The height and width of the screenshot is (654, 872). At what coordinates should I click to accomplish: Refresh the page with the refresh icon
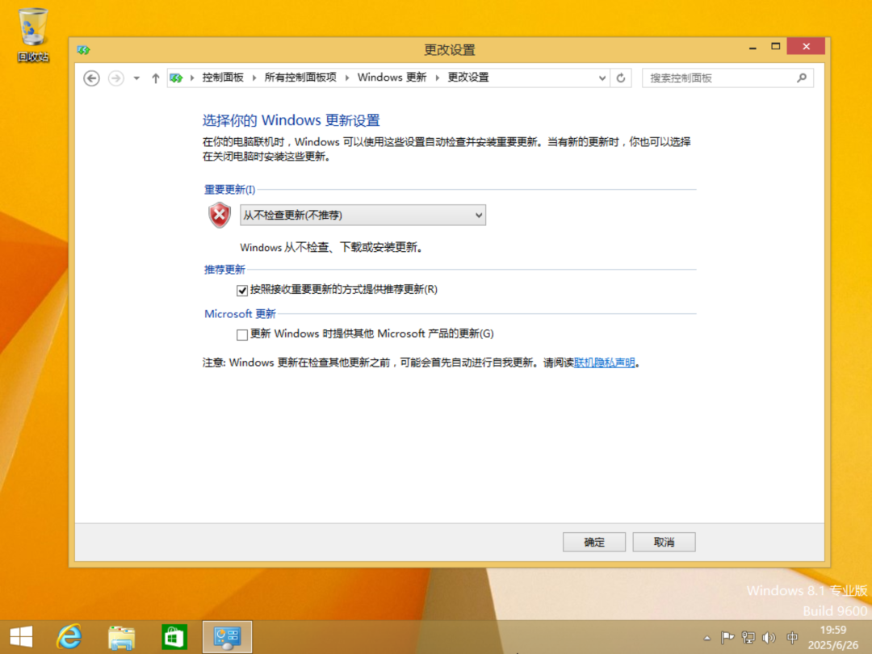pos(621,78)
